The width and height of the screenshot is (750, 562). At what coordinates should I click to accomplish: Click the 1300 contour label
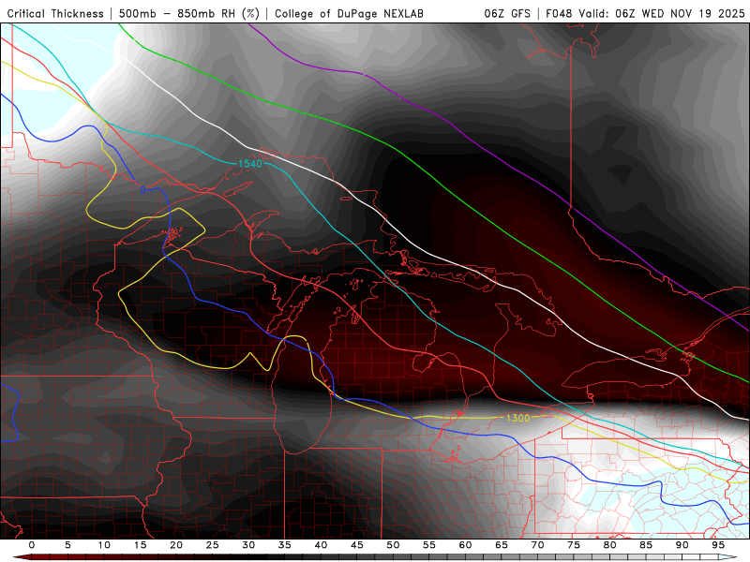(518, 418)
